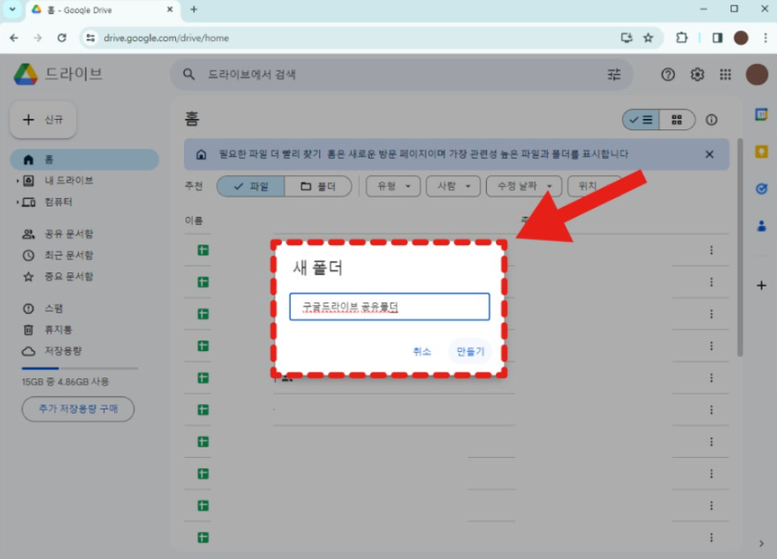Go to 홈 in sidebar
Screen dimensions: 777x559
click(84, 160)
